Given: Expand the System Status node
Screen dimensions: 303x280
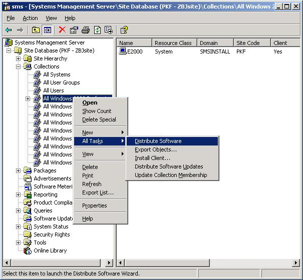Looking at the screenshot, I should pyautogui.click(x=18, y=226).
